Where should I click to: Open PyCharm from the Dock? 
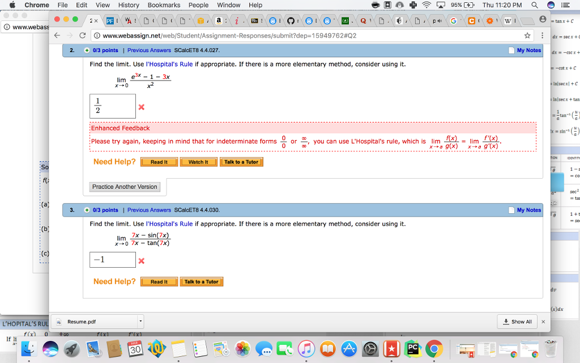[x=413, y=349]
